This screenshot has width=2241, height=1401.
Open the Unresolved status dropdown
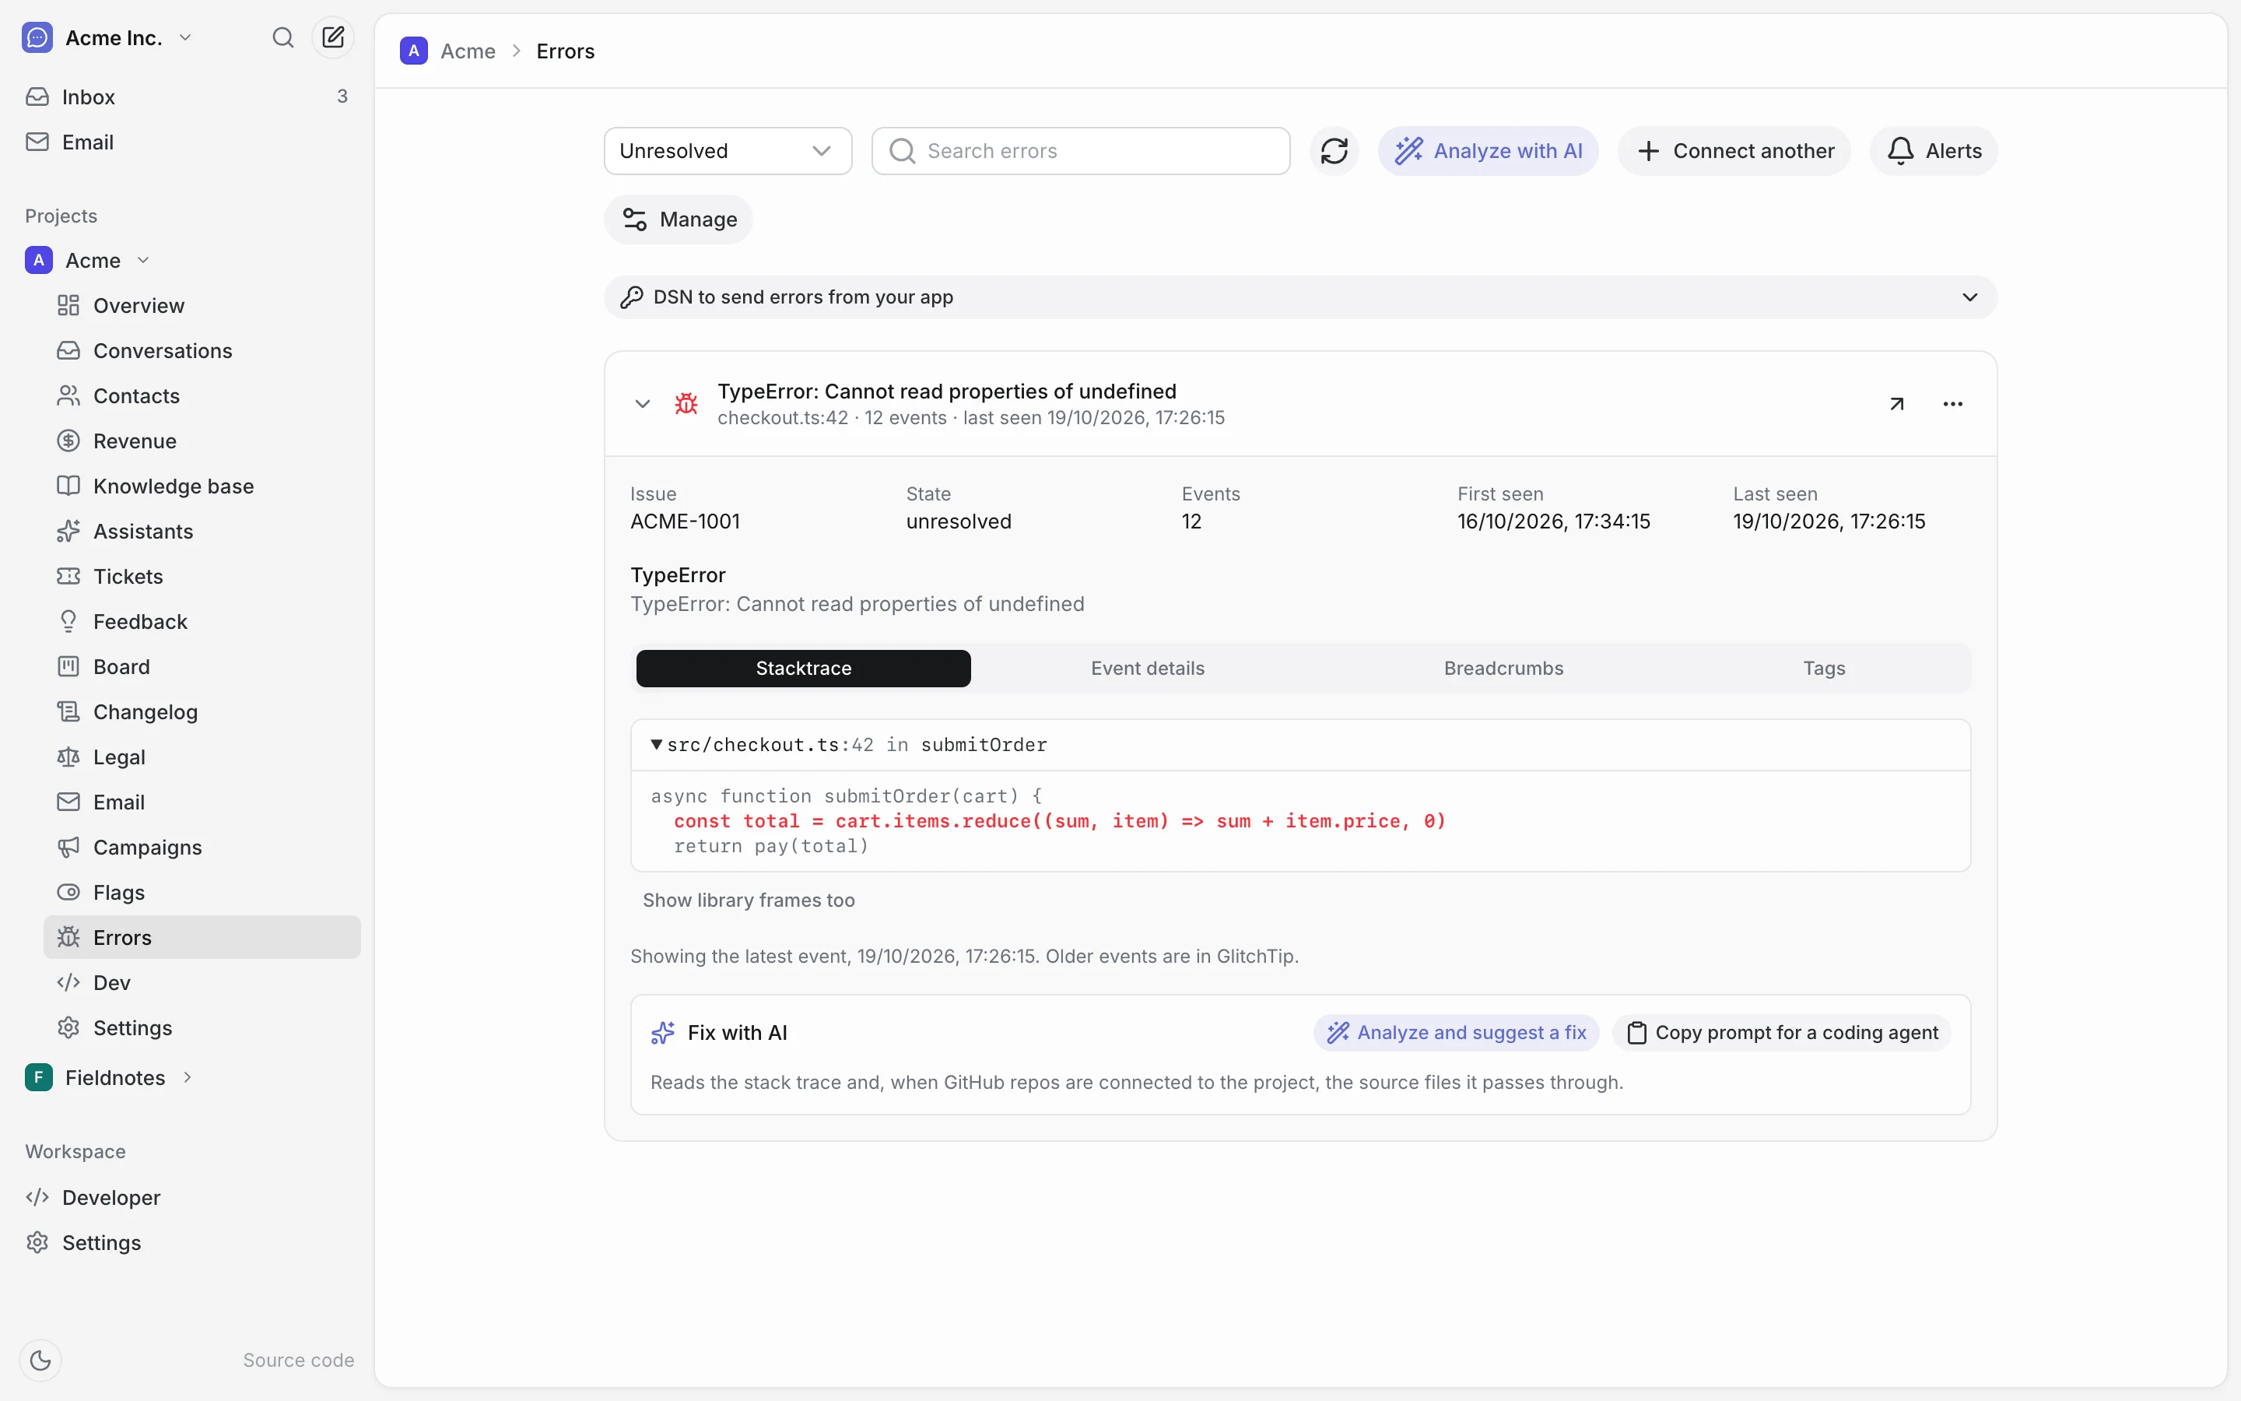coord(728,151)
